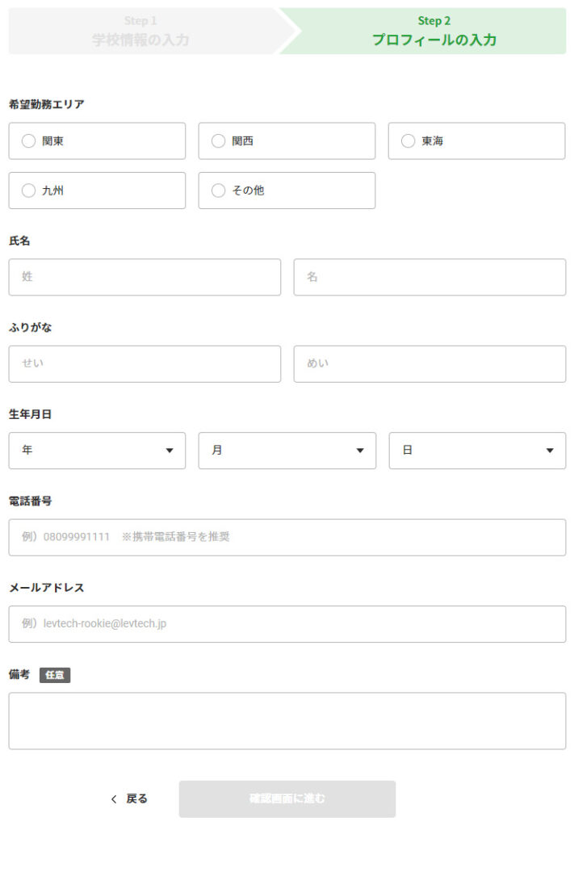This screenshot has height=872, width=574.
Task: Click the メールアドレス email input field
Action: pyautogui.click(x=287, y=624)
